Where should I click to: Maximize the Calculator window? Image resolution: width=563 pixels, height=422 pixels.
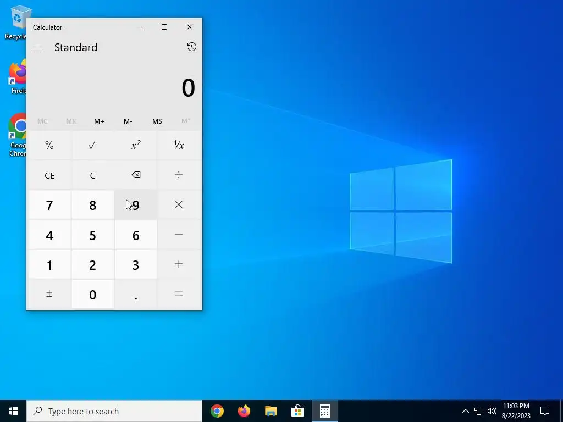[164, 27]
